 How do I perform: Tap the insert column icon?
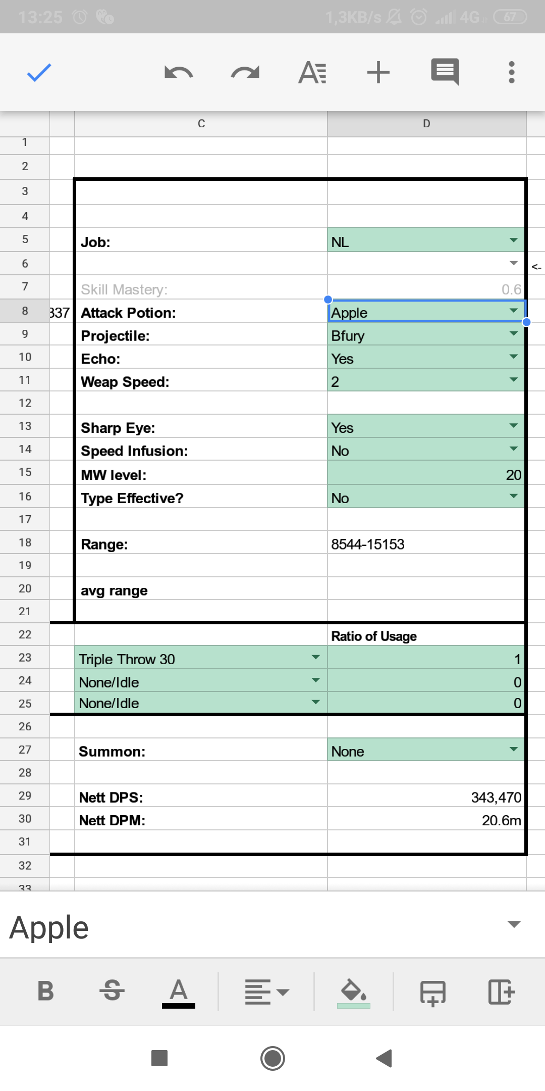click(x=501, y=992)
